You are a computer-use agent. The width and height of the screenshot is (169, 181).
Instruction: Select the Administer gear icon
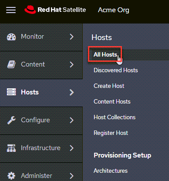11,176
